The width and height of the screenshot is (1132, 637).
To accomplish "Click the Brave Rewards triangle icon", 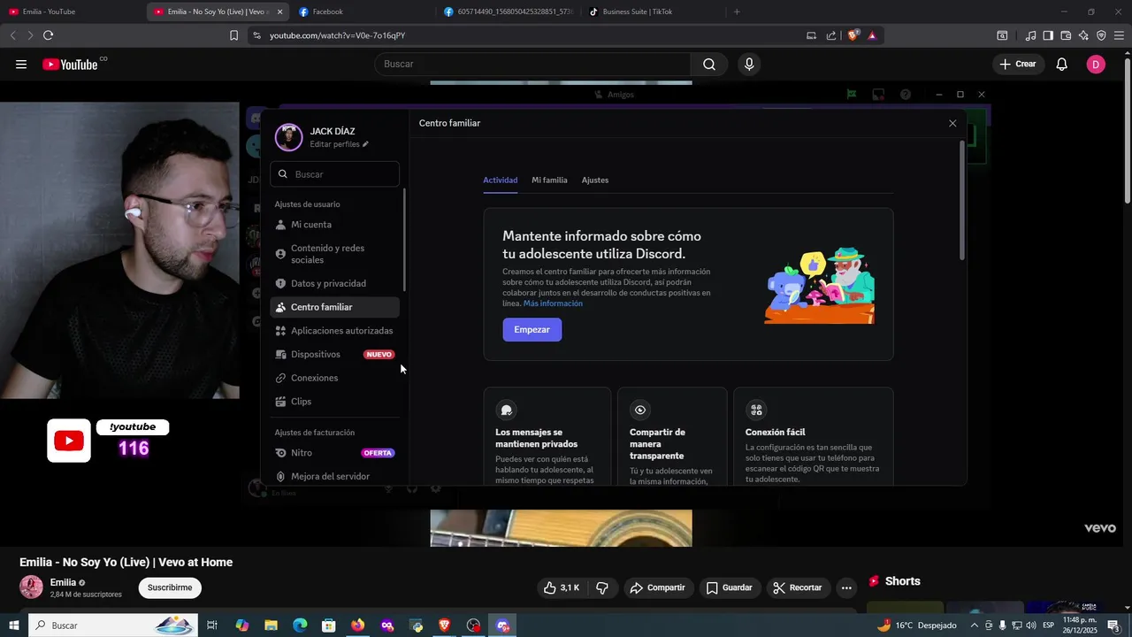I will pyautogui.click(x=872, y=35).
